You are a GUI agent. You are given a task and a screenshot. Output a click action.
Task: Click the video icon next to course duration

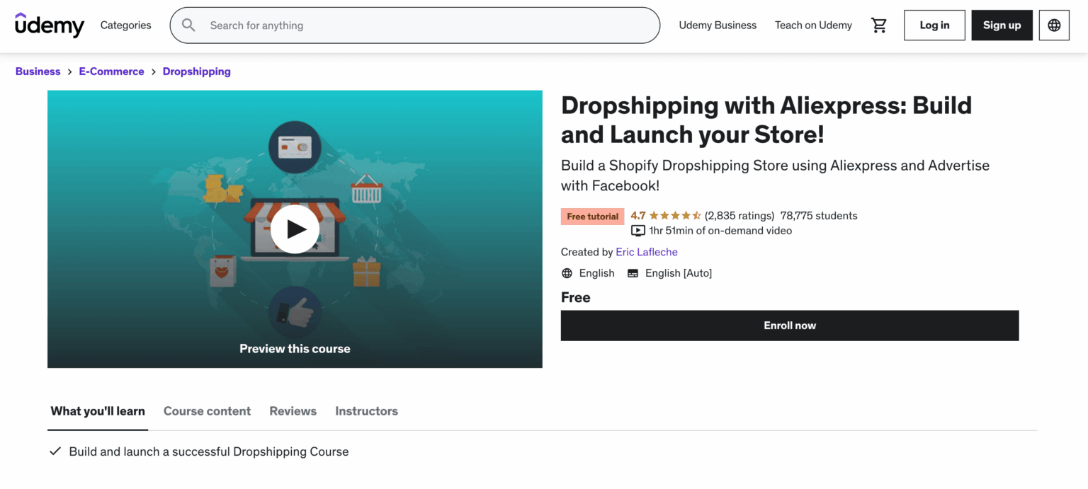click(637, 231)
